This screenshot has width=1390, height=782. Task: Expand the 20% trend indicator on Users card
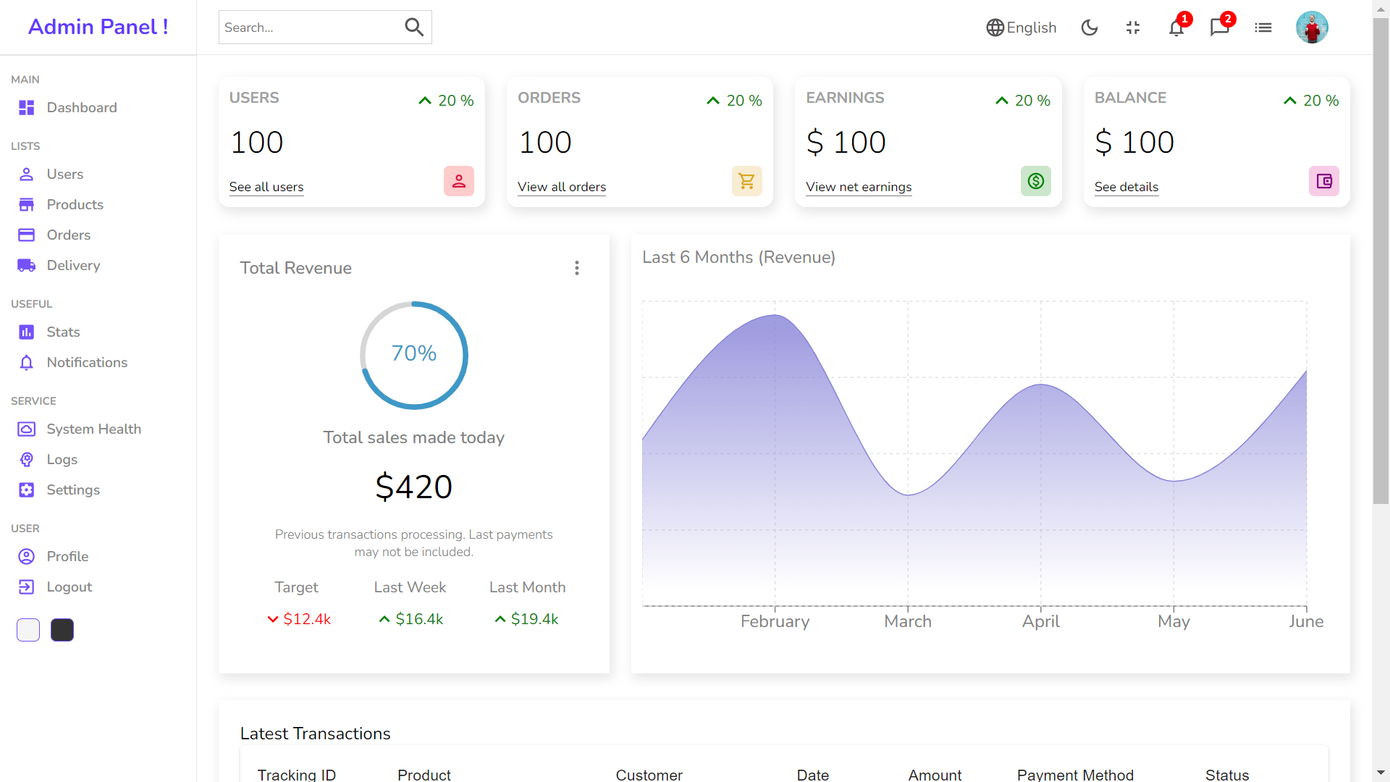click(x=445, y=101)
